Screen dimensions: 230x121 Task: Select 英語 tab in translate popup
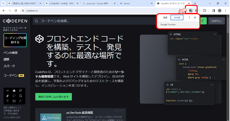click(165, 18)
